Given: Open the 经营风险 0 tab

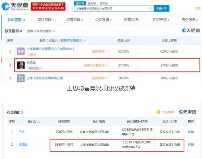Looking at the screenshot, I should pos(74,20).
